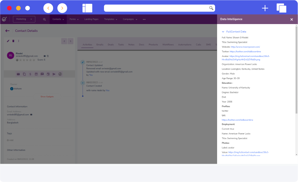Open Data Intelligence info icon
298x182 pixels.
point(60,74)
